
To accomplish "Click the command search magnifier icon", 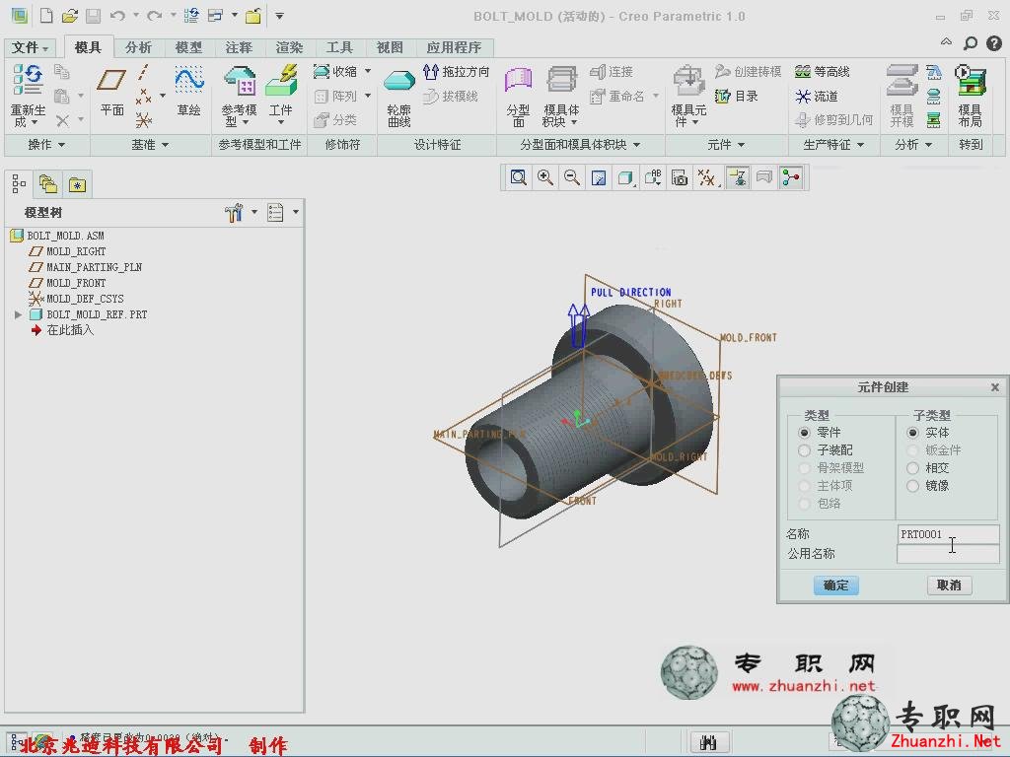I will 971,43.
